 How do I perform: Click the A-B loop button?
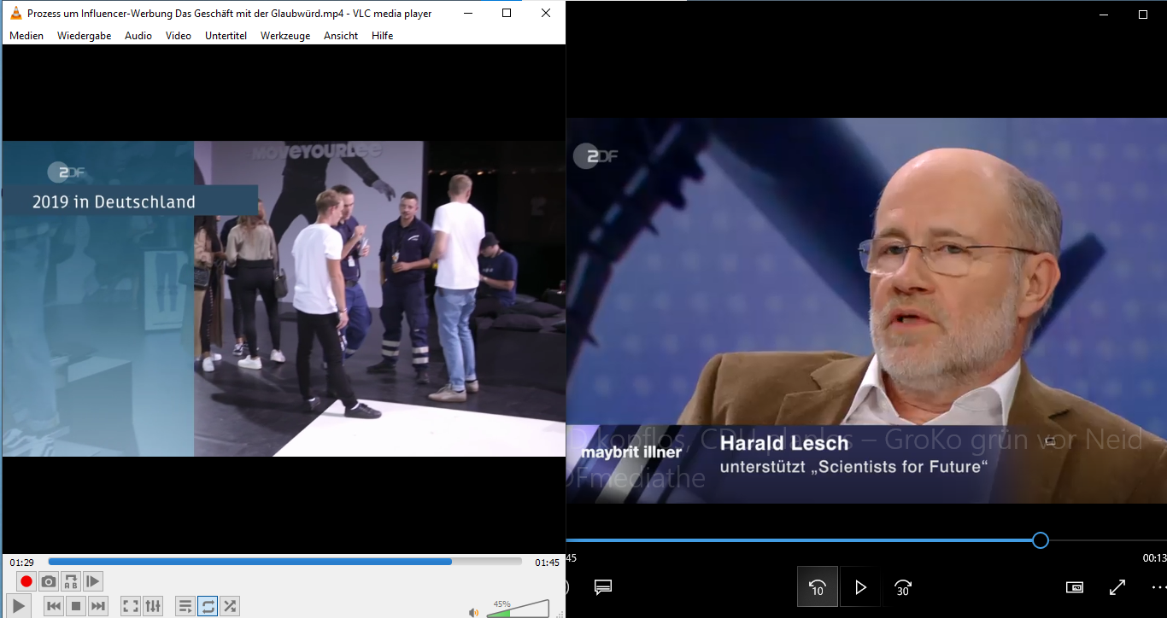point(71,581)
